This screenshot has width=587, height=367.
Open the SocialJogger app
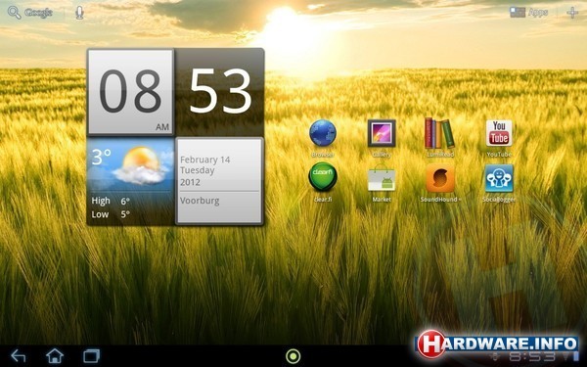[x=499, y=178]
